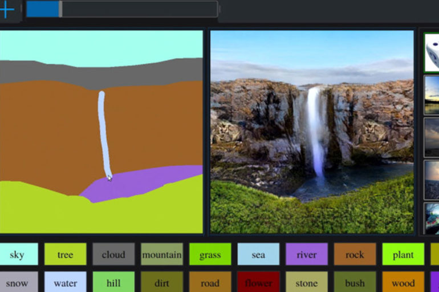Click the brush size slider bar
439x292 pixels.
(122, 9)
